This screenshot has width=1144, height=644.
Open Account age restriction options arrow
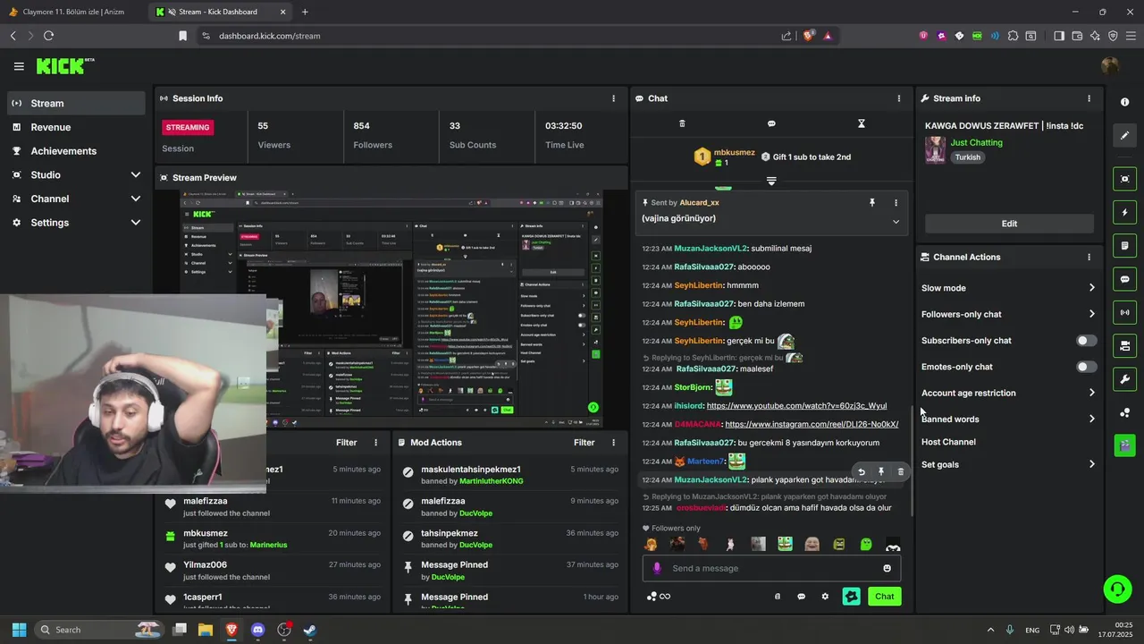pyautogui.click(x=1091, y=393)
